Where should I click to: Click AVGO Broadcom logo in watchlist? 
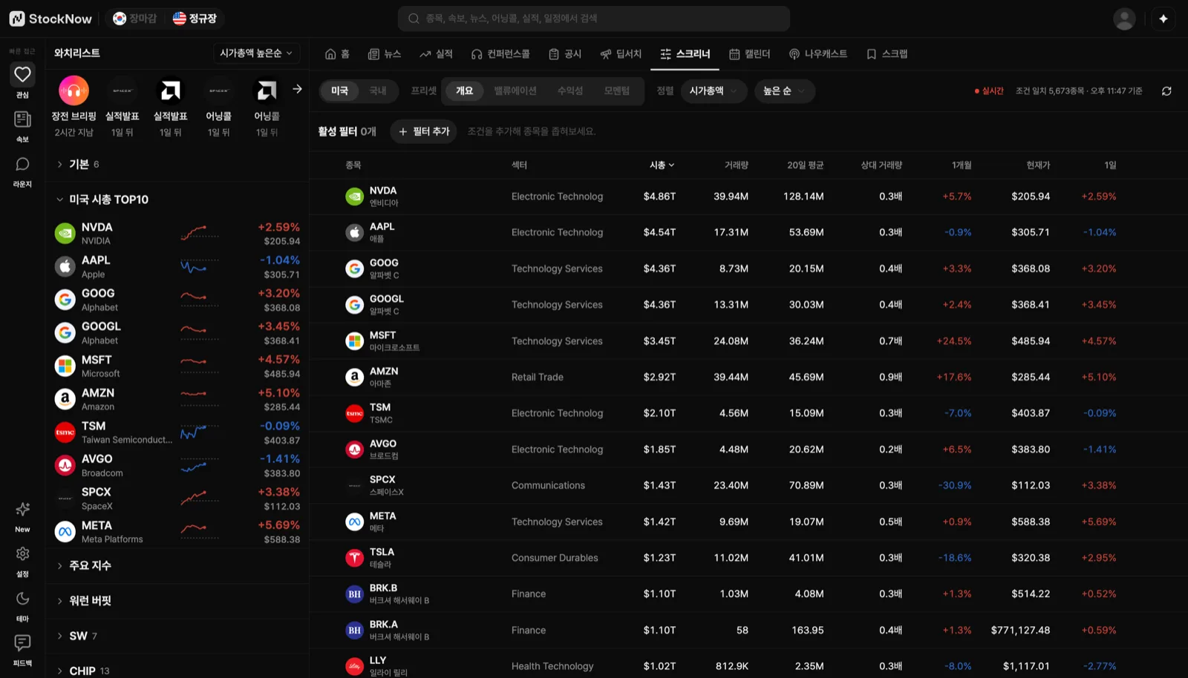pos(65,465)
